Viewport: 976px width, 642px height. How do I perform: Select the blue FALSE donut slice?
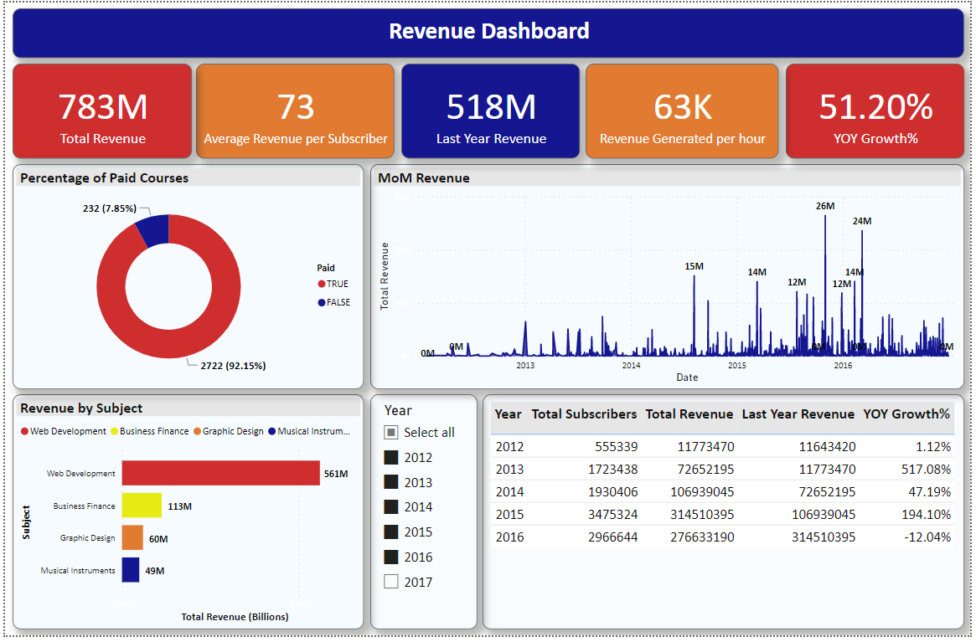153,229
